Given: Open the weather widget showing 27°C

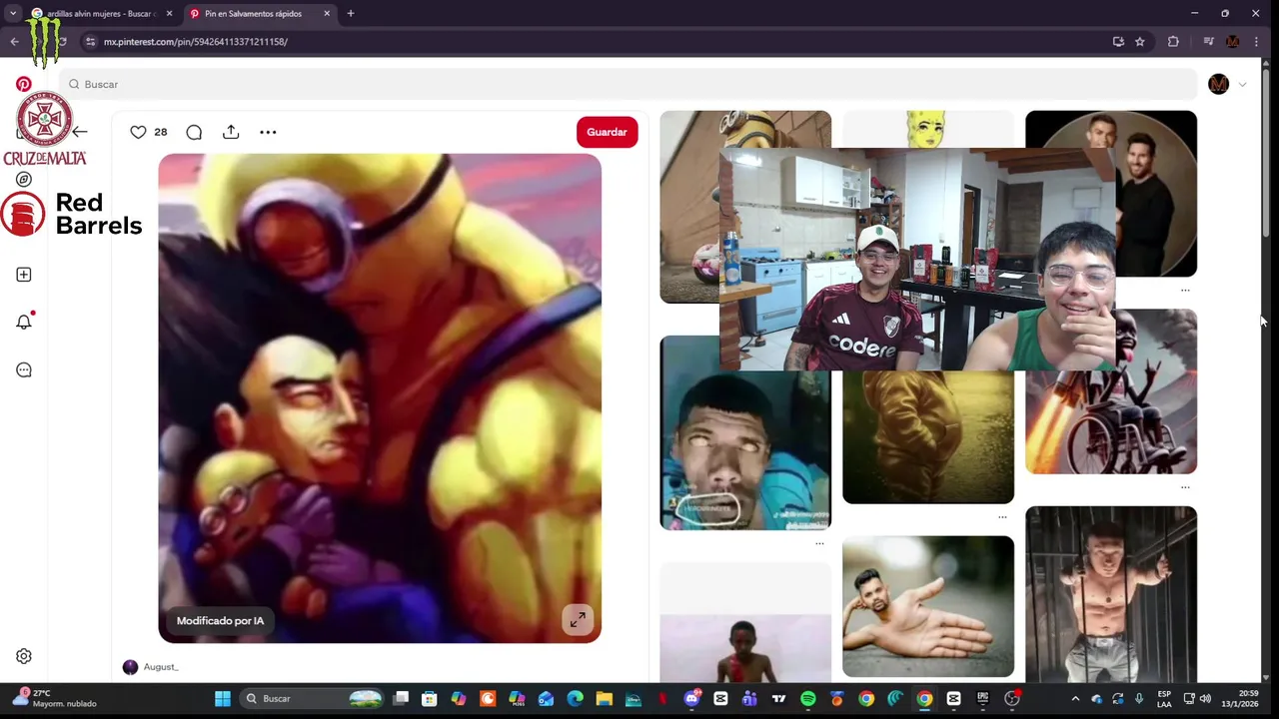Looking at the screenshot, I should (x=54, y=698).
